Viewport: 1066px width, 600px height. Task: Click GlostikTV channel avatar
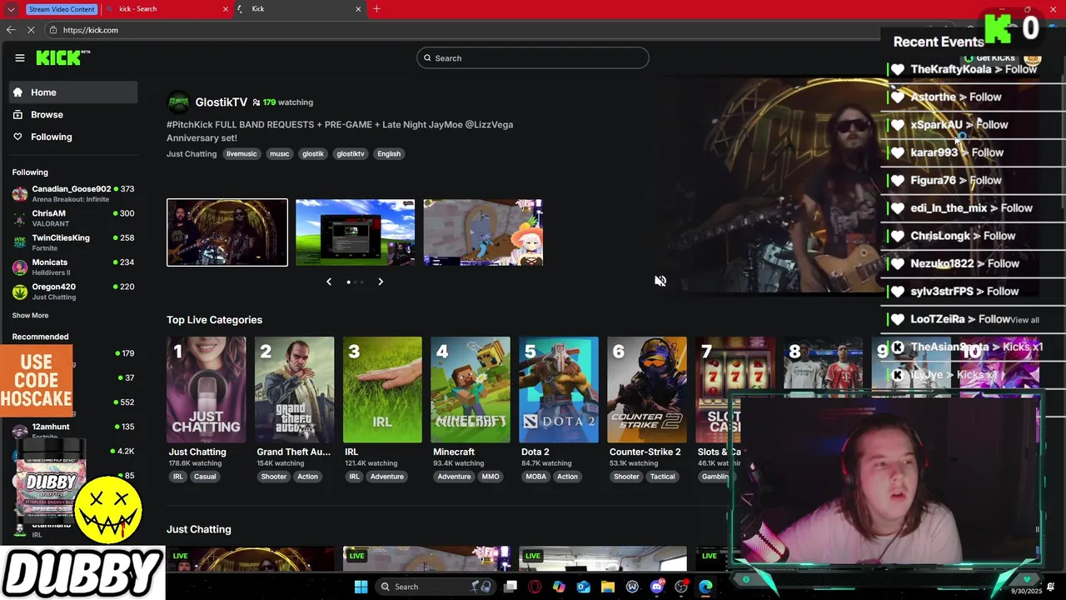(179, 102)
